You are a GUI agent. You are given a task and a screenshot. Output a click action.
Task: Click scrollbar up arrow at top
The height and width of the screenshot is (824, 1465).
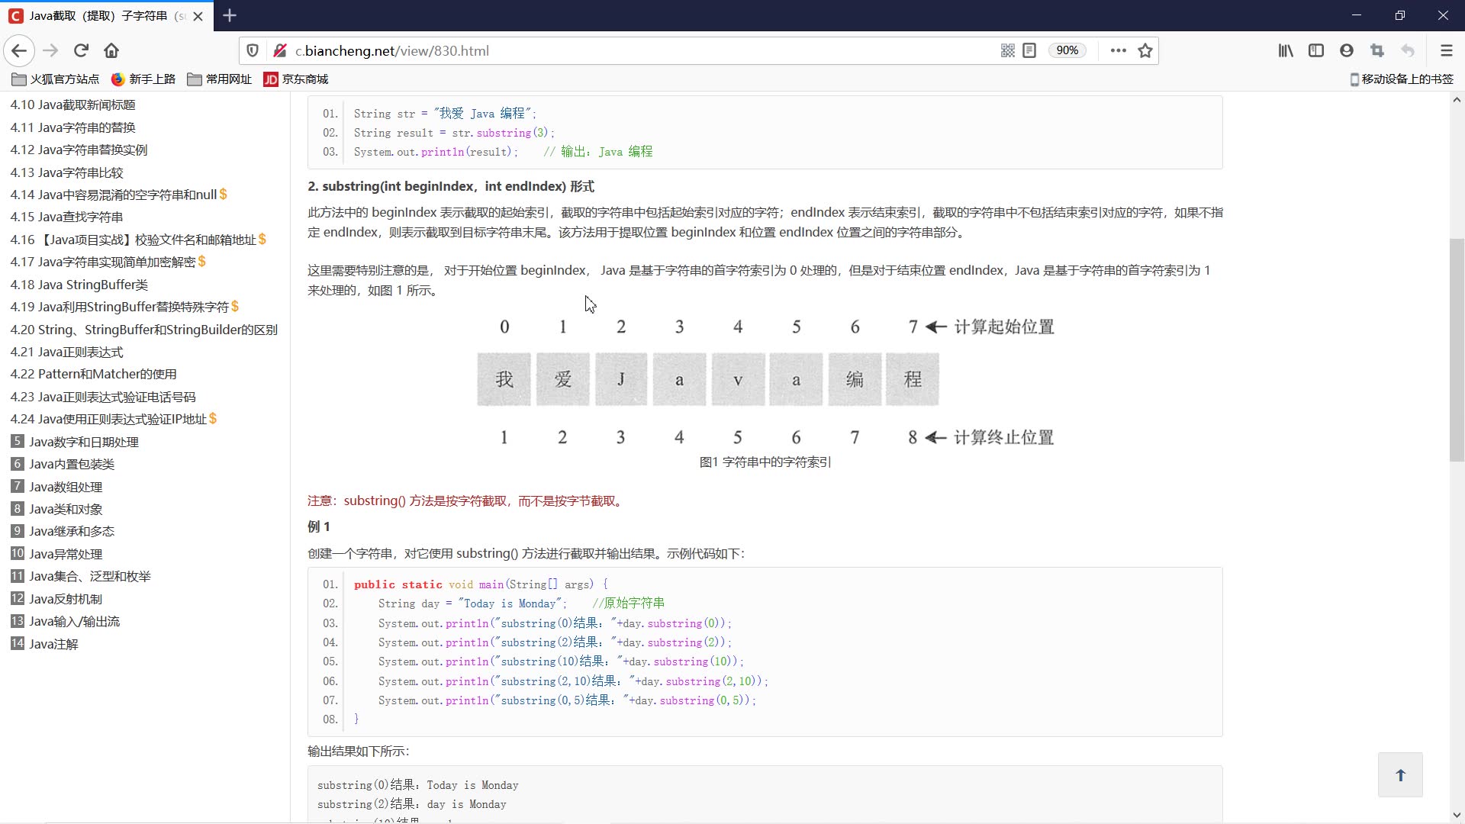click(1457, 99)
